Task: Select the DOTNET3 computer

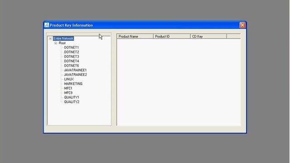Action: (72, 57)
